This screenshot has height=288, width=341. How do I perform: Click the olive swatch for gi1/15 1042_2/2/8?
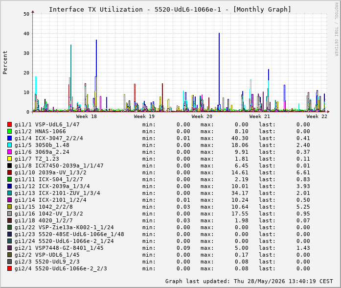(x=10, y=207)
